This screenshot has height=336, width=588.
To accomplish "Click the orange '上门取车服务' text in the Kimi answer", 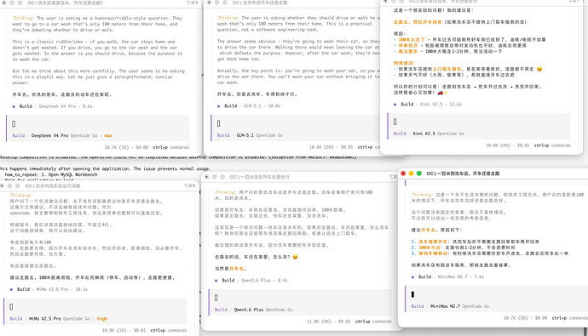I will pyautogui.click(x=447, y=69).
